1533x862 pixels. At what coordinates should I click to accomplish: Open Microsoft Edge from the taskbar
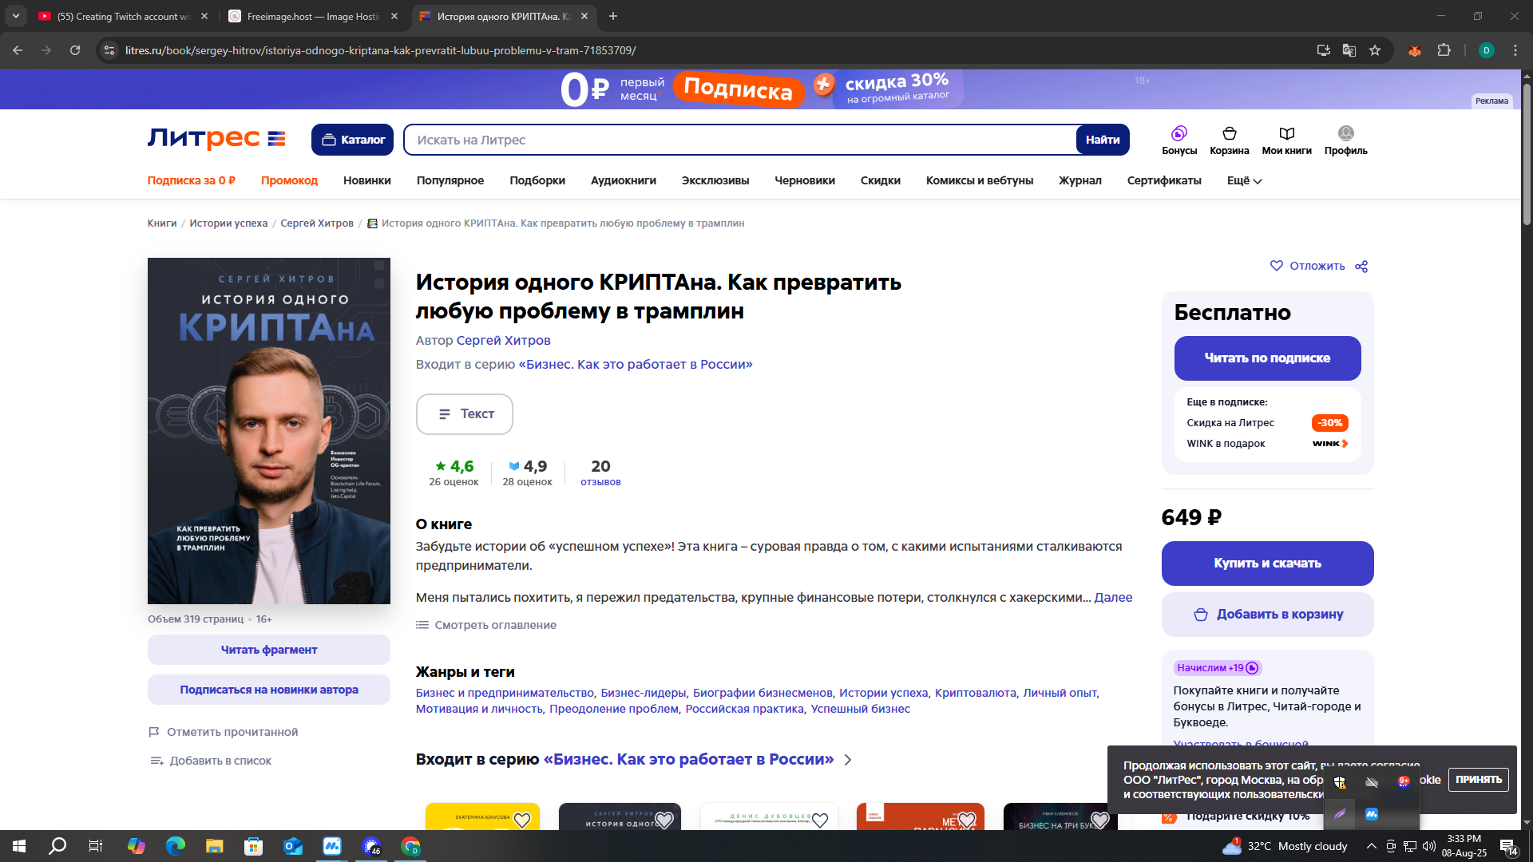click(175, 846)
